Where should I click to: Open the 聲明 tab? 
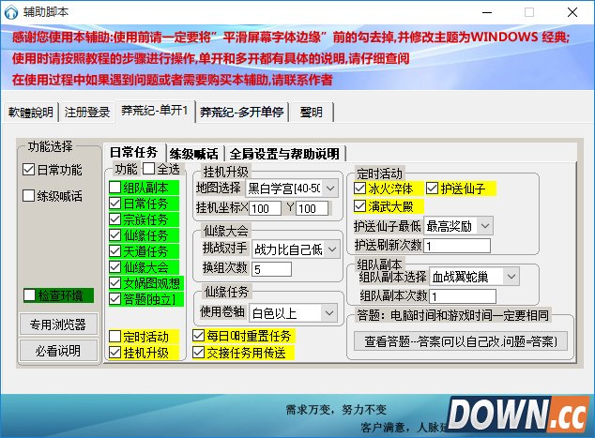coord(312,113)
